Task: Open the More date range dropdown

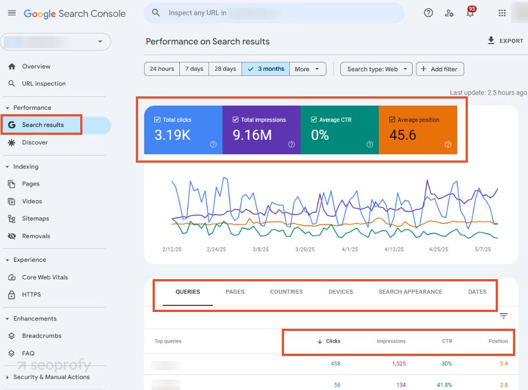Action: point(308,69)
